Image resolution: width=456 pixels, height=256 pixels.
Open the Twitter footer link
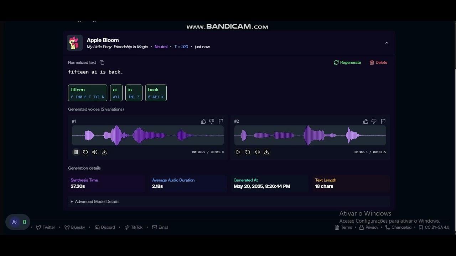tap(46, 228)
